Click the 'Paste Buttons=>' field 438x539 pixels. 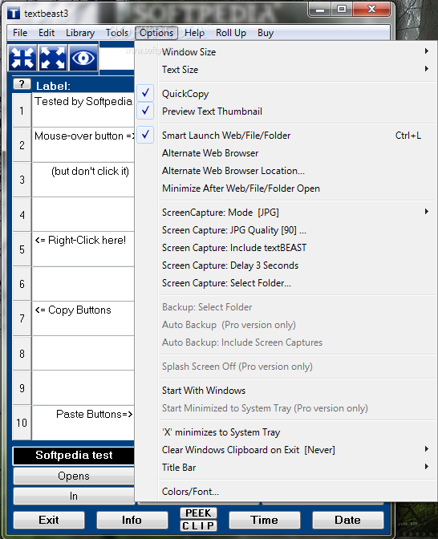83,423
